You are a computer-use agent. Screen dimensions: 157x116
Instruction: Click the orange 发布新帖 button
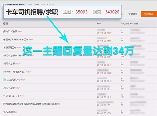147,14
